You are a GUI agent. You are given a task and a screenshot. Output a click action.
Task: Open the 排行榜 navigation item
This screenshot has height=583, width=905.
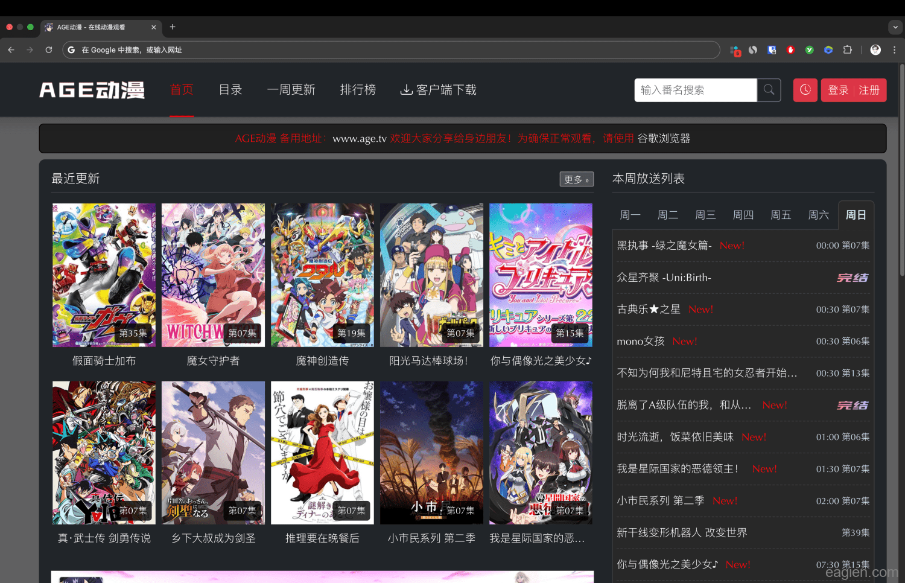[358, 90]
